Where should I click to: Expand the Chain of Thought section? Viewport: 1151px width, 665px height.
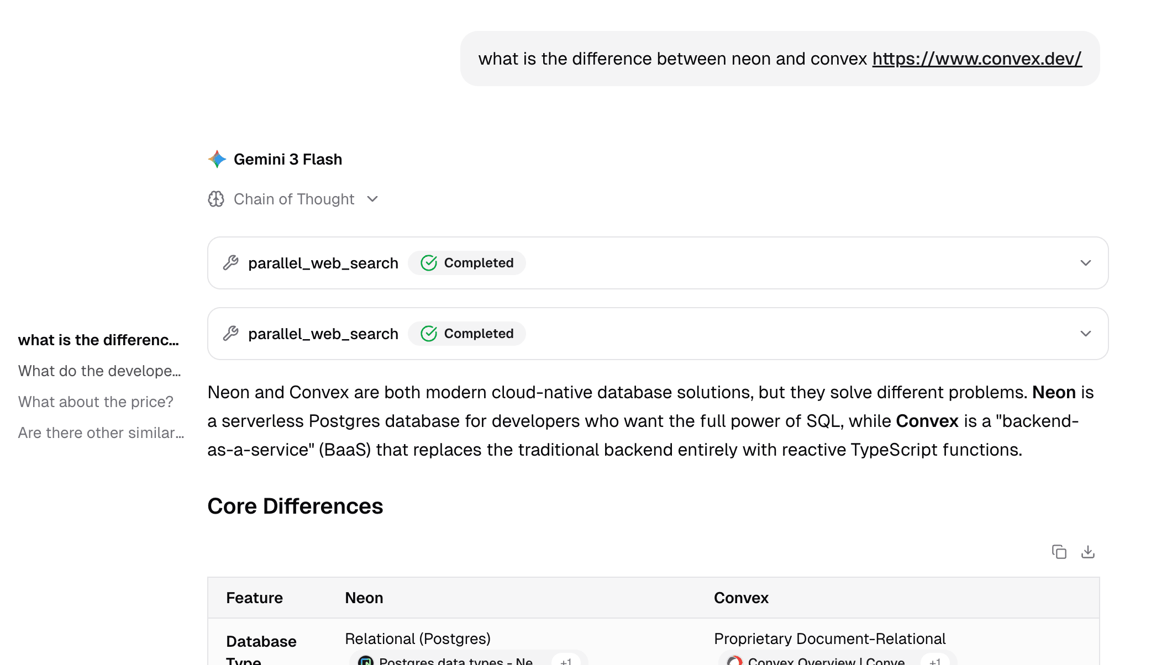click(372, 199)
